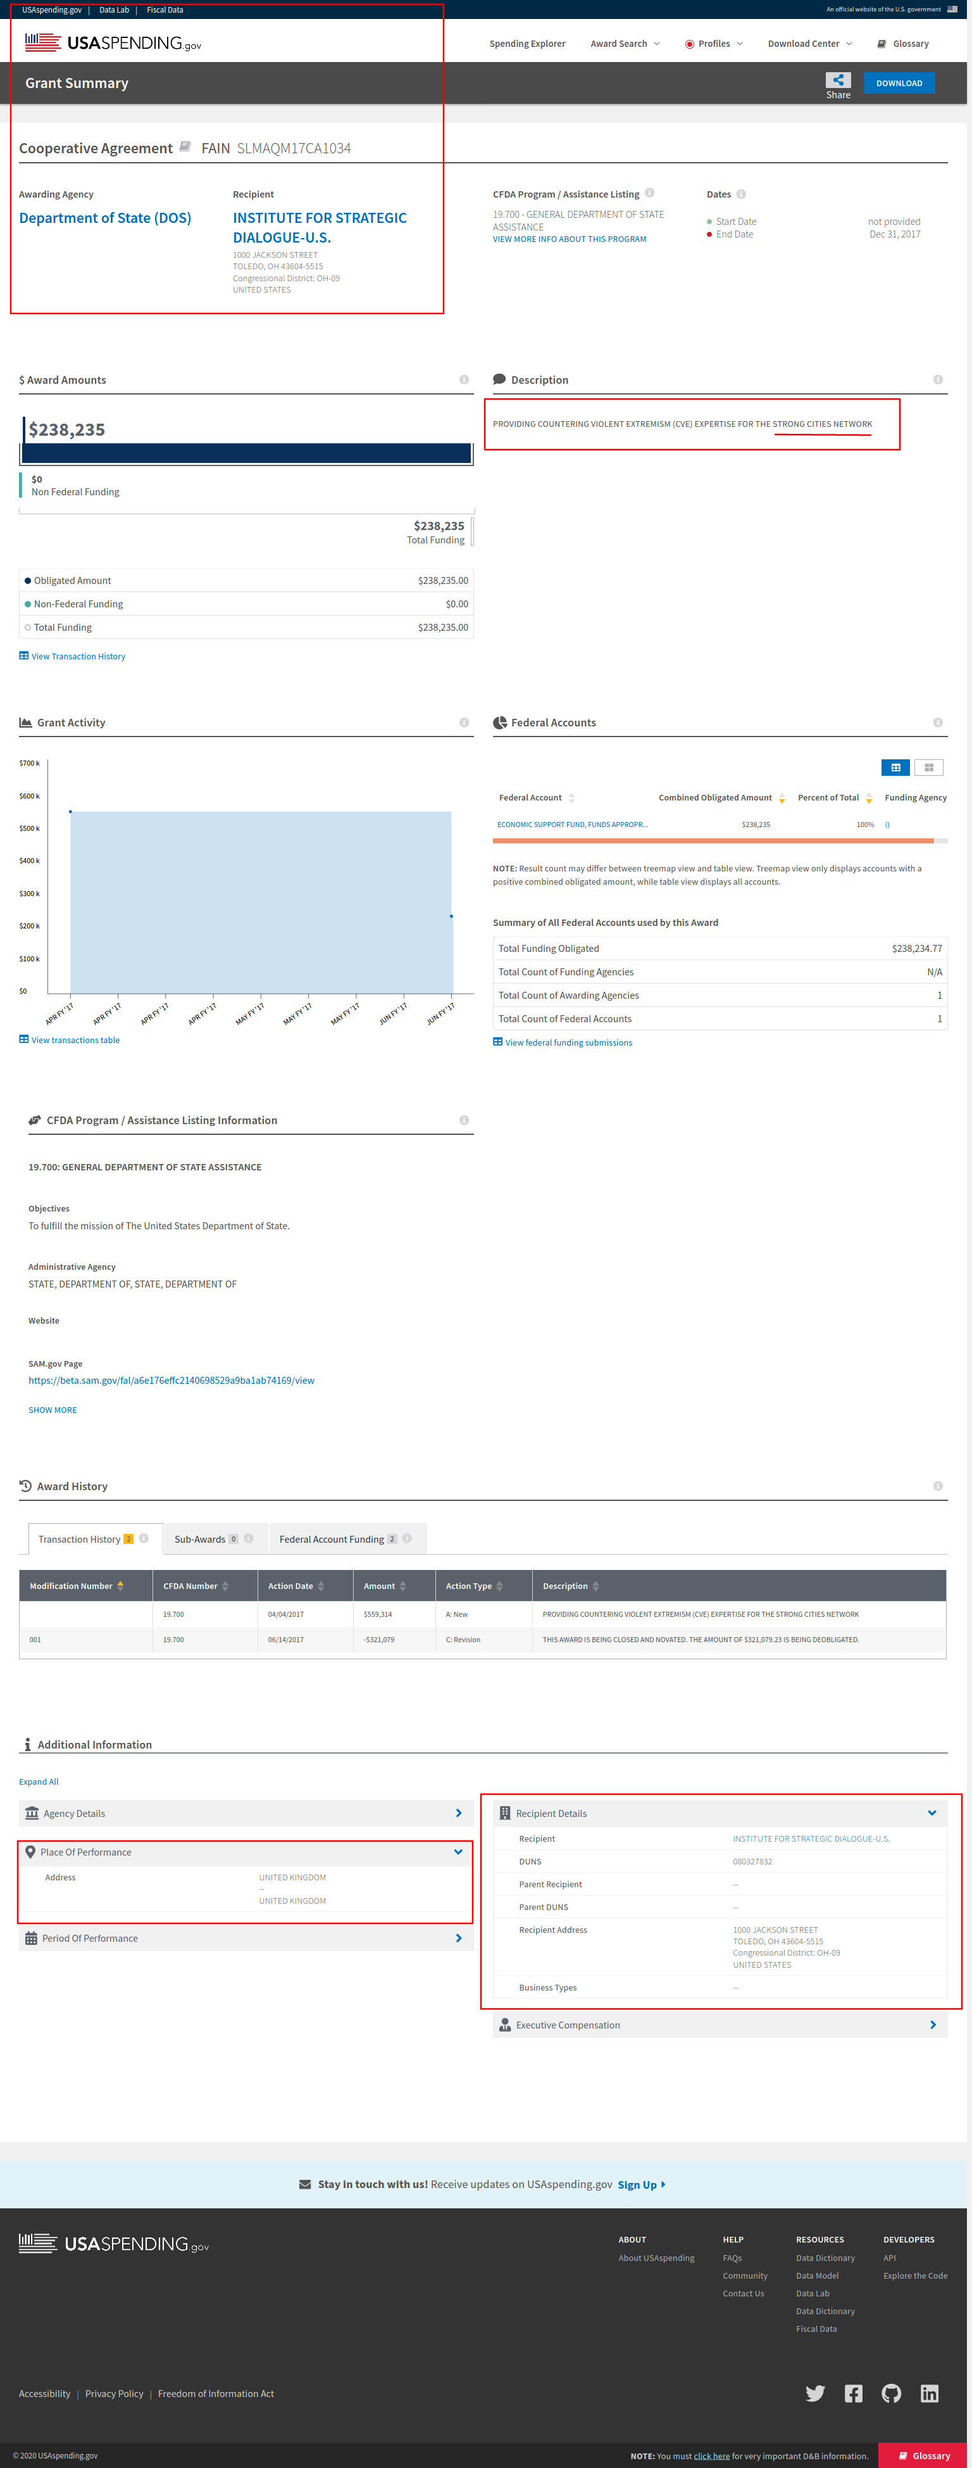Screen dimensions: 972x2468
Task: Click the info icon in the Award Amounts header
Action: [464, 379]
